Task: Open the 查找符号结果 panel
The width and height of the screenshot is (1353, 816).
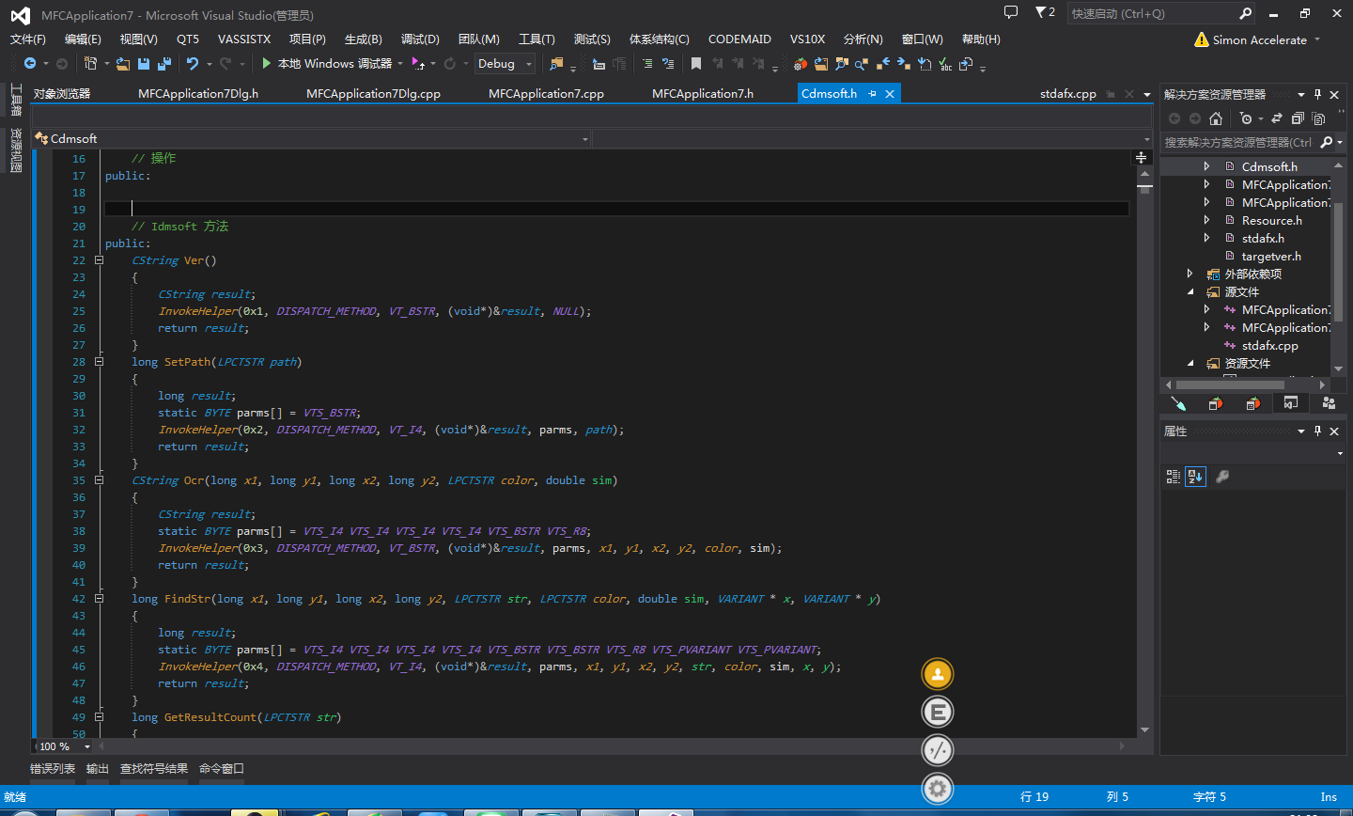Action: point(154,769)
